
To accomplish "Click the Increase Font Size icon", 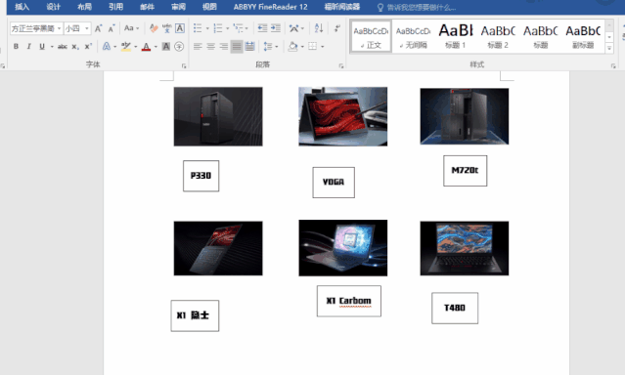I will tap(98, 28).
